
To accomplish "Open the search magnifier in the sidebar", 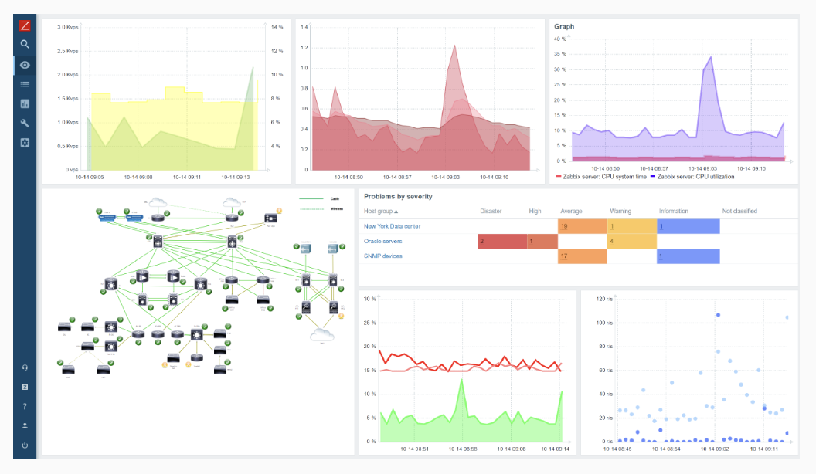I will pyautogui.click(x=25, y=45).
